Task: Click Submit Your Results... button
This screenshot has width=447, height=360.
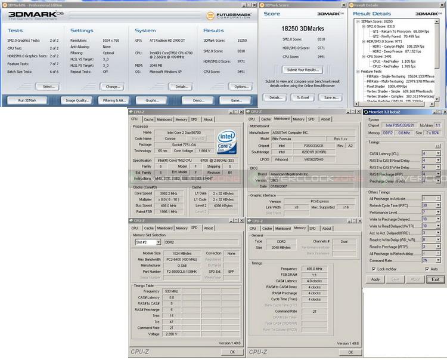Action: pos(302,70)
